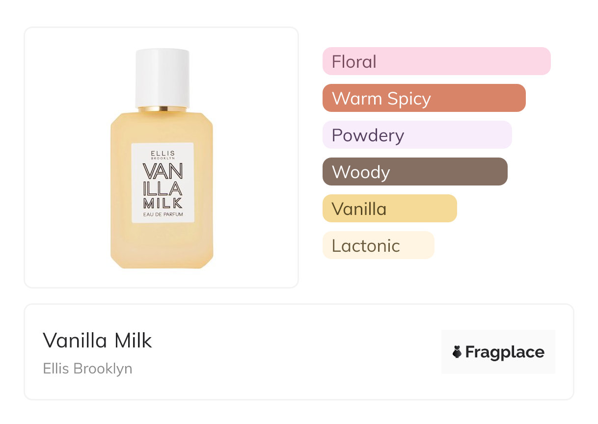Open the Vanilla Milk title
Viewport: 598px width, 424px height.
pyautogui.click(x=98, y=340)
